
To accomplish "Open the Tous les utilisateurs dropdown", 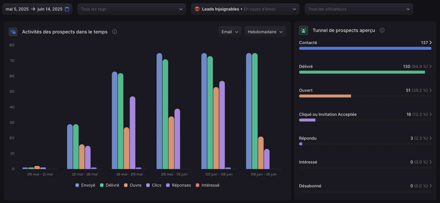I will (359, 9).
